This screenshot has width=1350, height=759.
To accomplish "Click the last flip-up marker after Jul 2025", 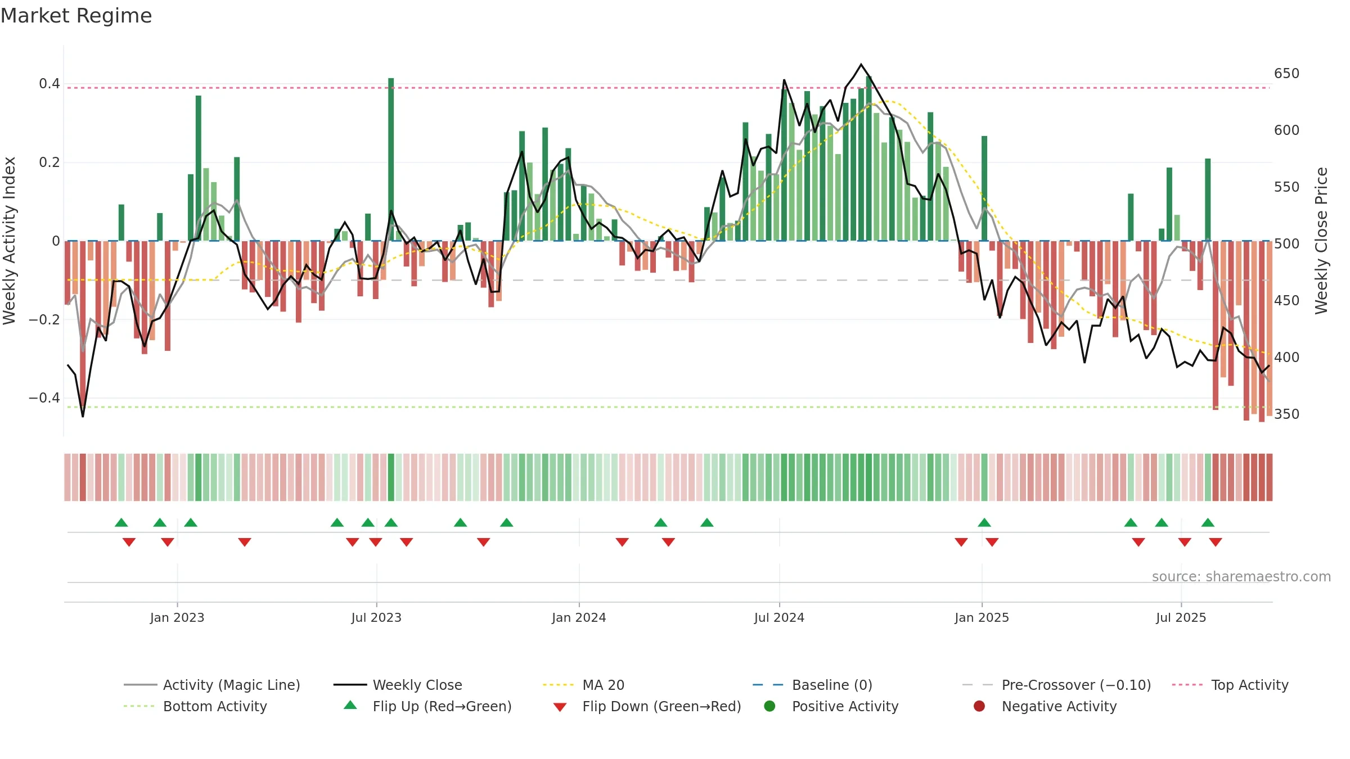I will pyautogui.click(x=1208, y=522).
